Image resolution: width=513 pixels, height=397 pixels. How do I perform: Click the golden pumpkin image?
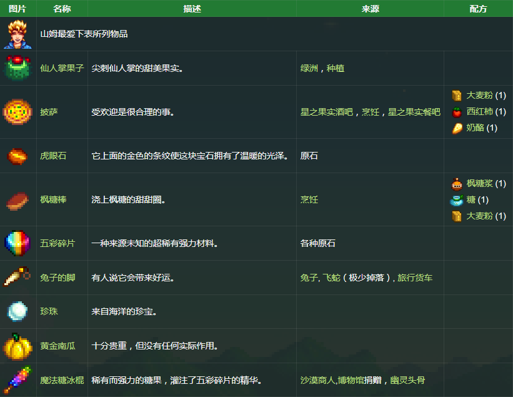pos(17,346)
